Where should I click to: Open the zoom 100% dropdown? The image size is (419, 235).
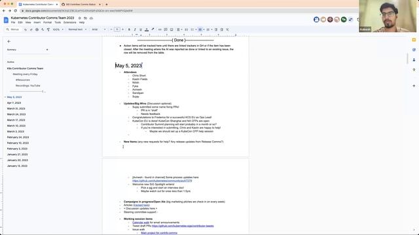click(58, 29)
